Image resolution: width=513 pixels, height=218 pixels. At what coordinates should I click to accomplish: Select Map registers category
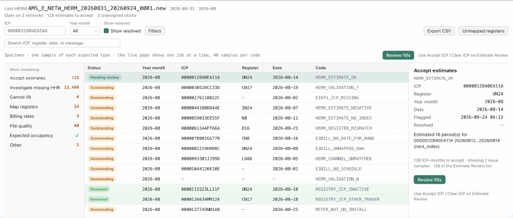point(44,107)
